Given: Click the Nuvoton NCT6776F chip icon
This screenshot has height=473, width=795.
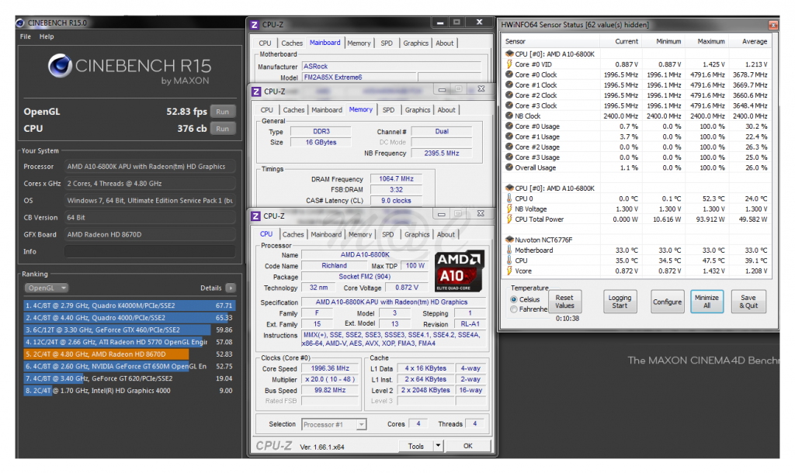Looking at the screenshot, I should [509, 240].
